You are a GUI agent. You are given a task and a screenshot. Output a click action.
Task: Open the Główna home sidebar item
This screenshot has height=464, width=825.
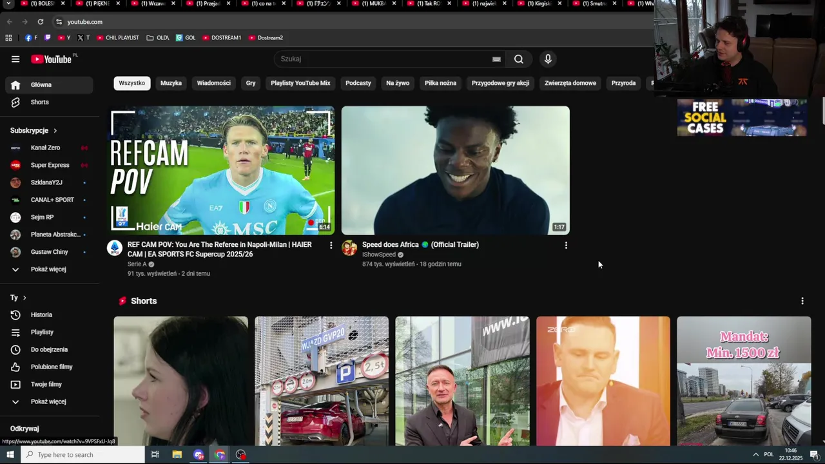coord(49,85)
